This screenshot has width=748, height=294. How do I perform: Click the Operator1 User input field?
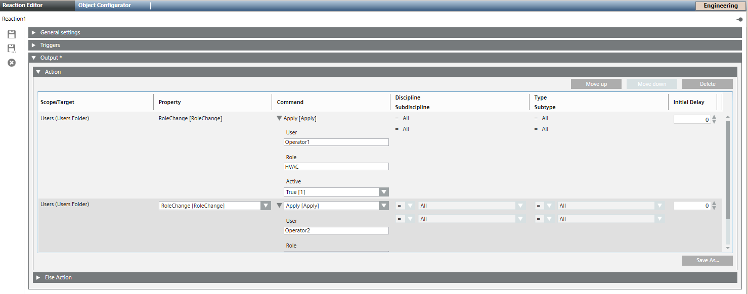(x=336, y=142)
